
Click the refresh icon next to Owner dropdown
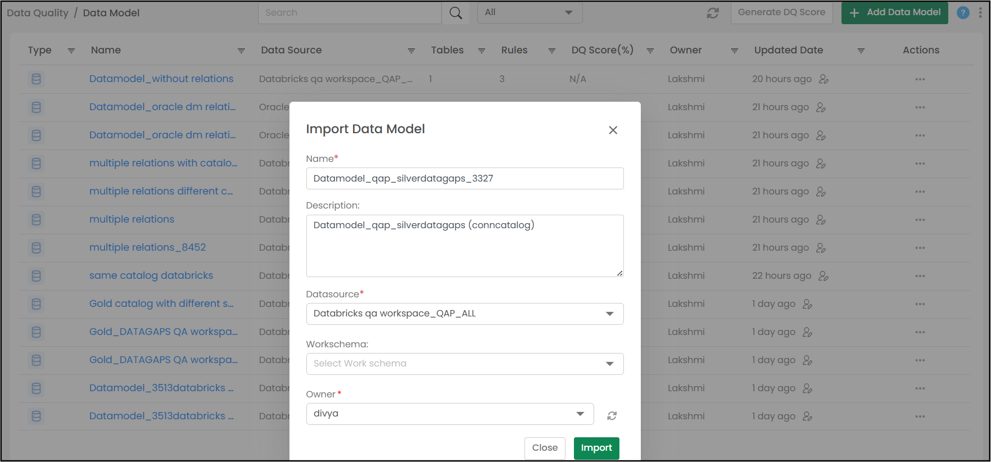pos(612,416)
